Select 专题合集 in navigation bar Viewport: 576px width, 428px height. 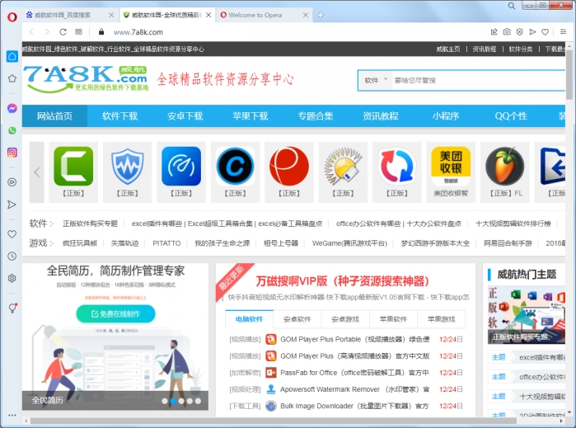click(316, 116)
